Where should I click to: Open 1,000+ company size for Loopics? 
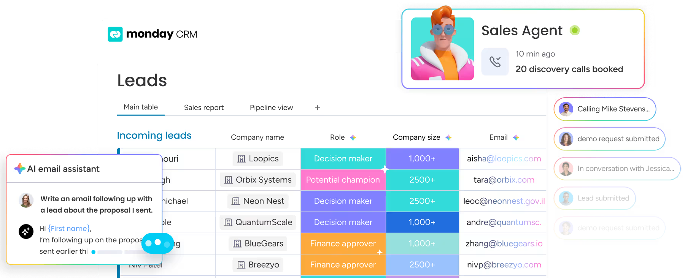(x=422, y=159)
